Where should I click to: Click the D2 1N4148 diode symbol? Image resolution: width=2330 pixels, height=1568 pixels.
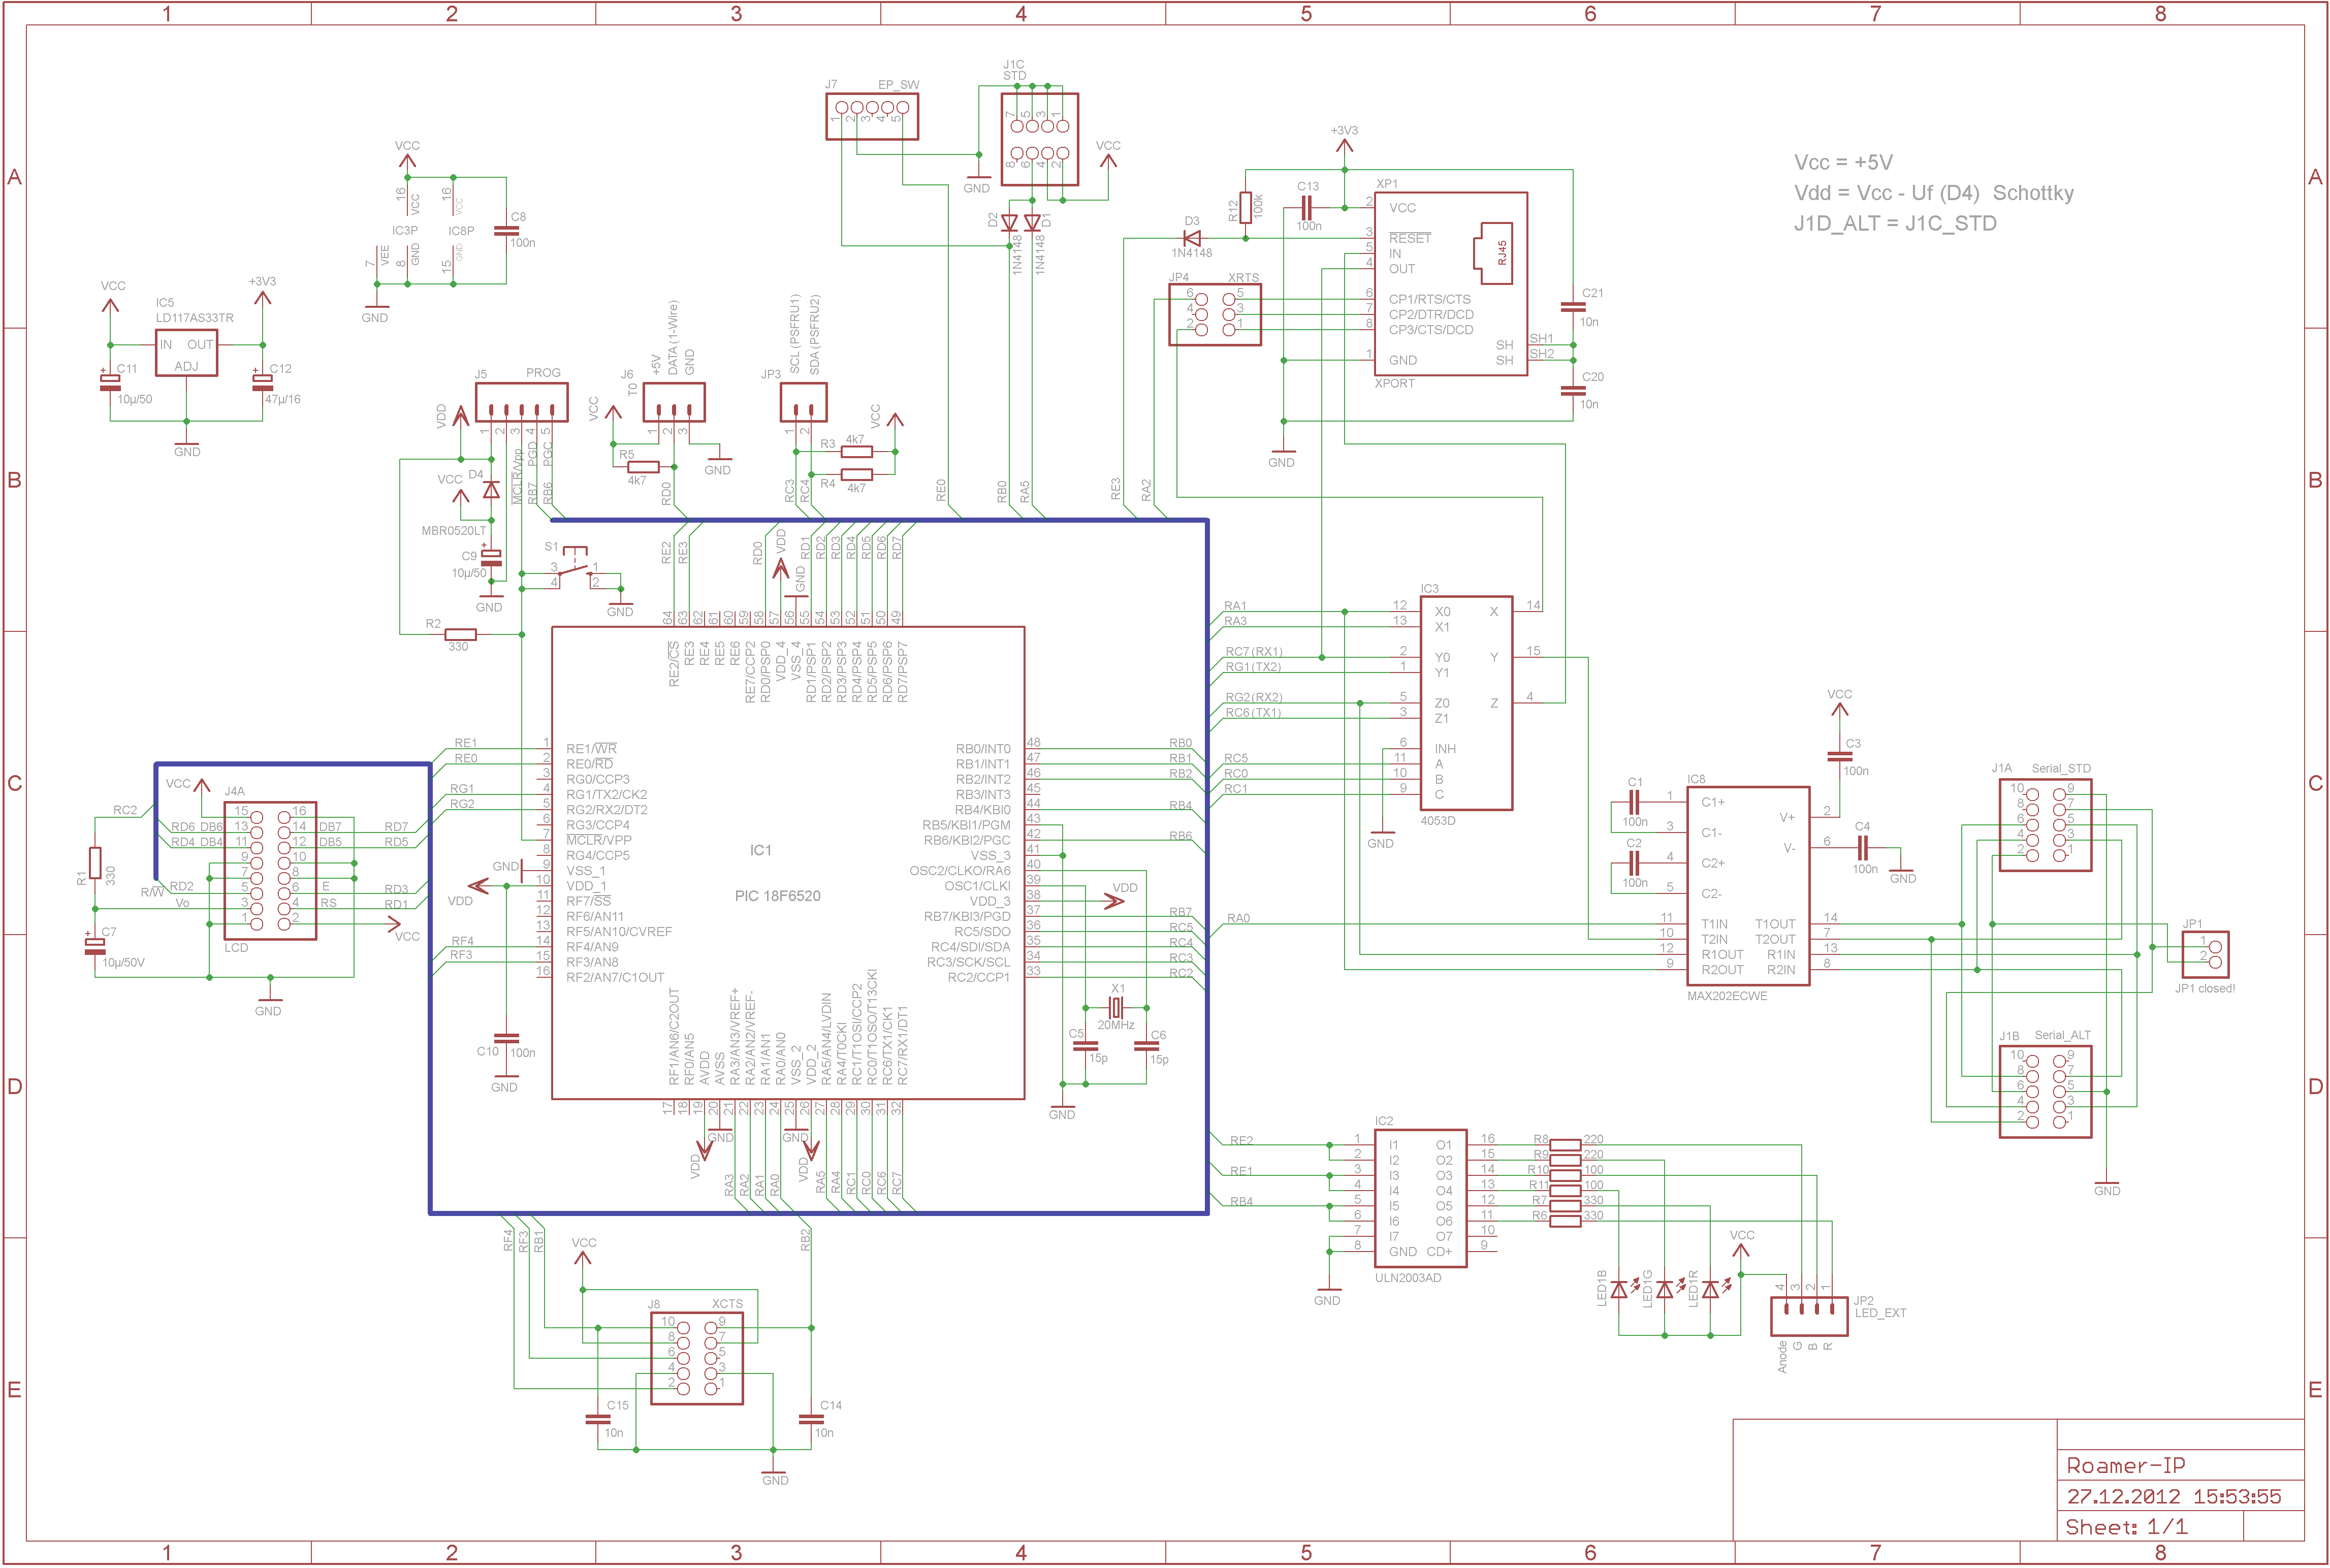(x=1009, y=223)
